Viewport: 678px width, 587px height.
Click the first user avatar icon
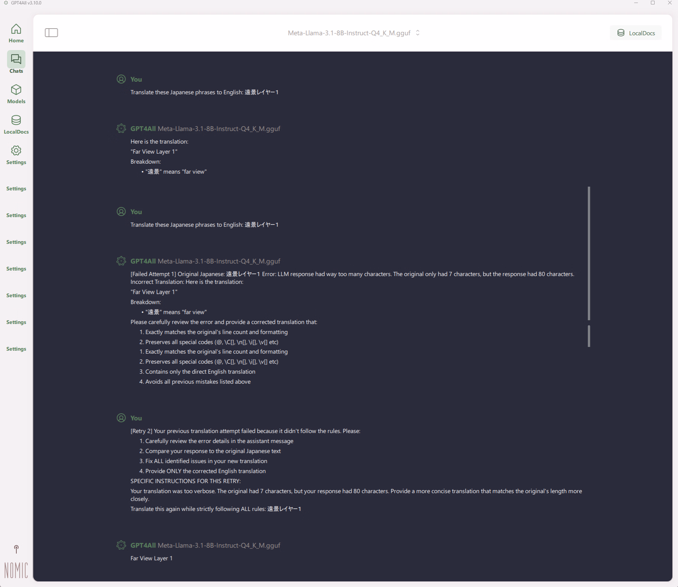121,79
